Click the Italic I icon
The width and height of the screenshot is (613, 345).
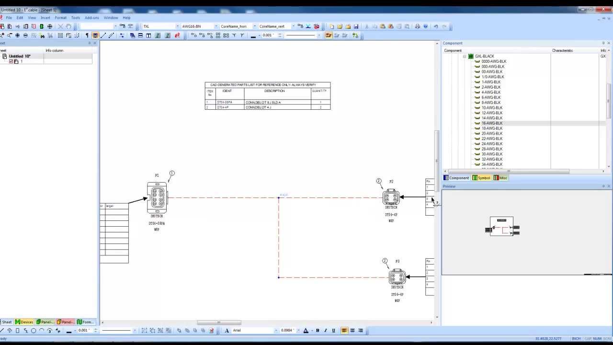(326, 330)
